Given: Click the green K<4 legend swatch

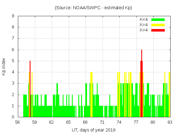Looking at the screenshot, I should click(158, 20).
